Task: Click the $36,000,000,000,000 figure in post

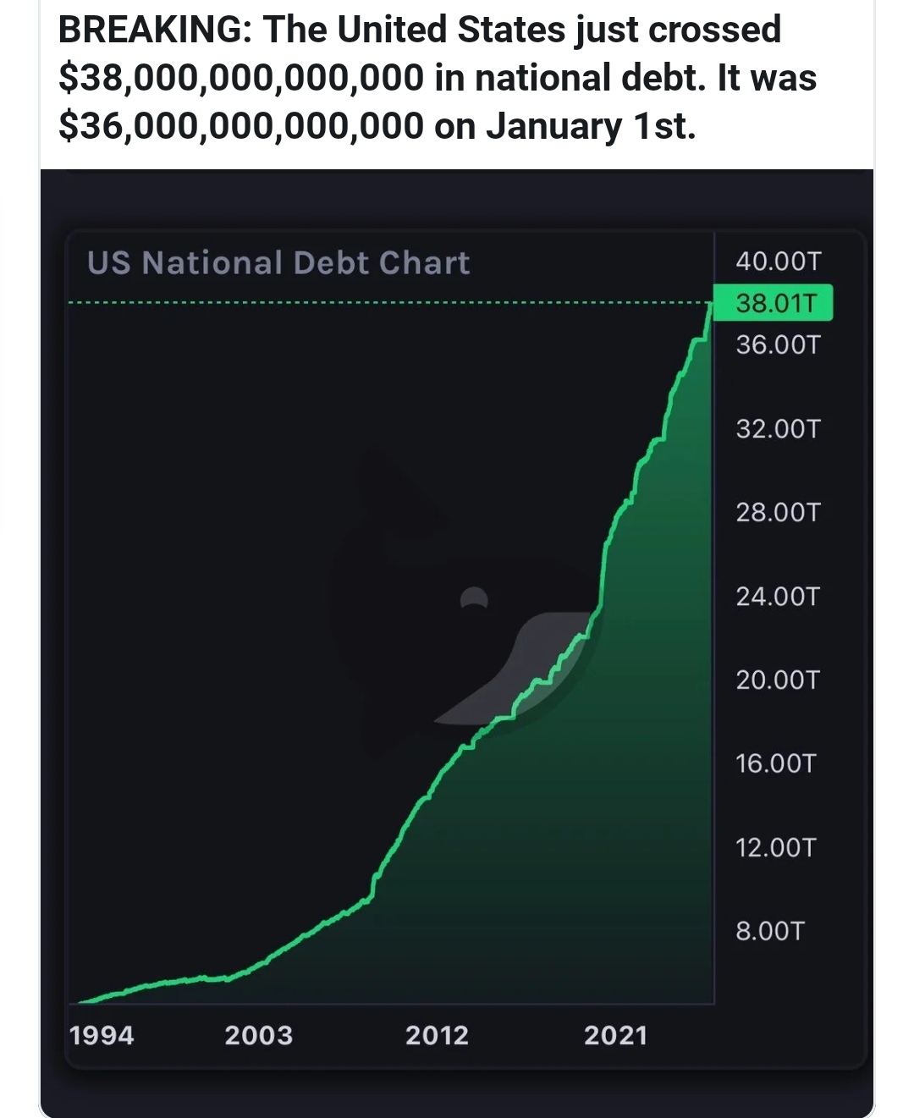Action: [x=240, y=126]
